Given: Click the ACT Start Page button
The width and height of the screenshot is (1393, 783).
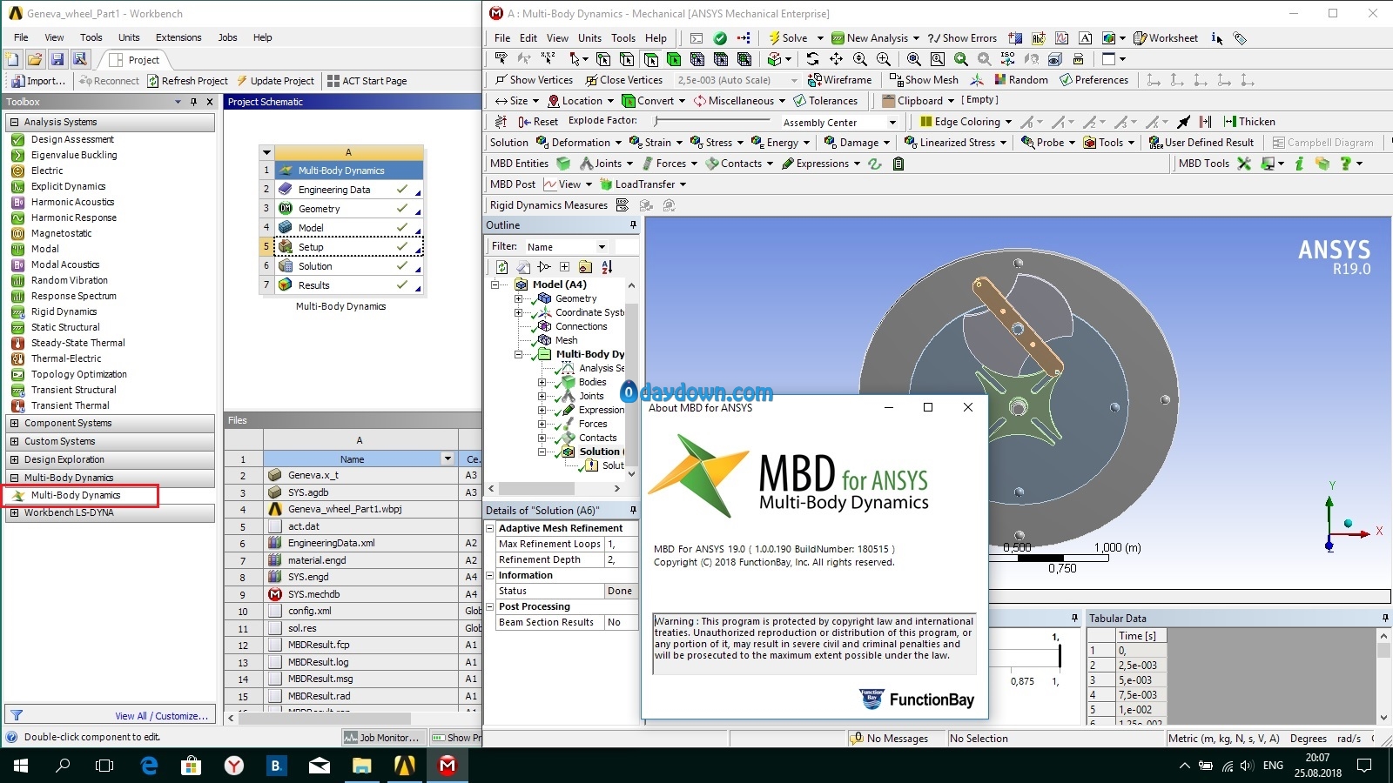Looking at the screenshot, I should [x=367, y=81].
